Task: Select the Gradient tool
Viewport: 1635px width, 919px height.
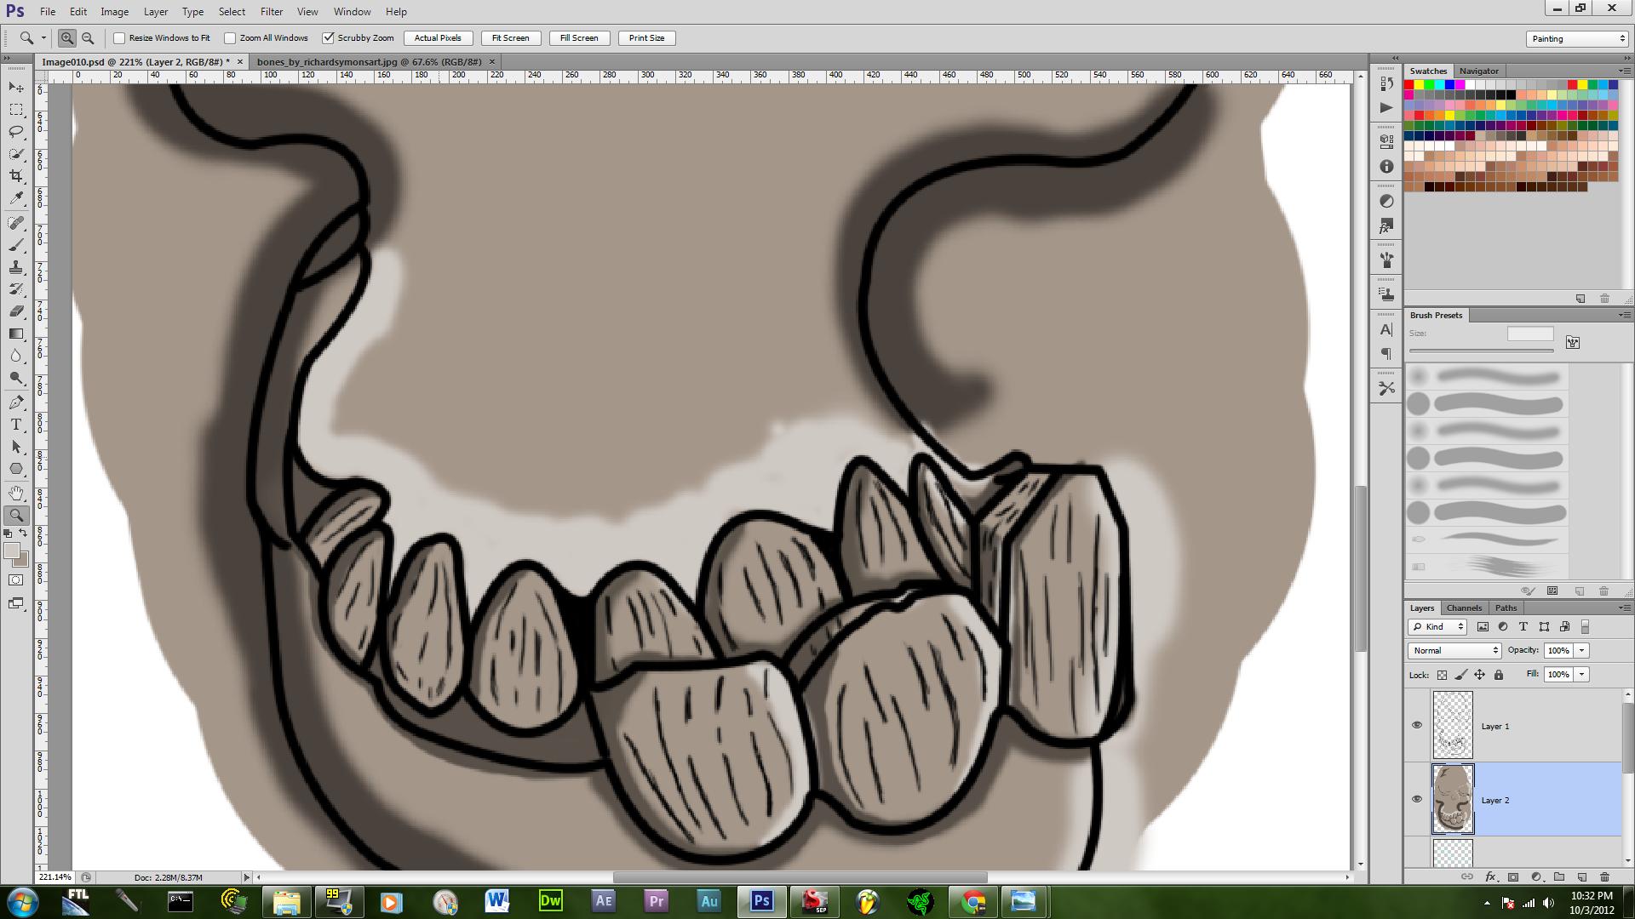Action: [16, 334]
